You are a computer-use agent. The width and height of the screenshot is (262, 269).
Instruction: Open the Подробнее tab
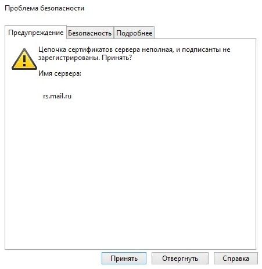tap(134, 33)
